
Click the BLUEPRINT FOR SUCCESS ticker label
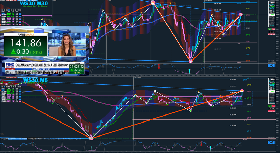[18, 139]
